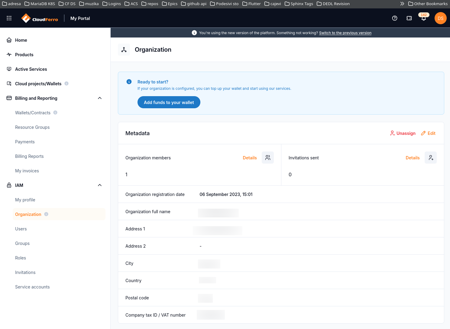
Task: Open Users under IAM
Action: coord(21,229)
